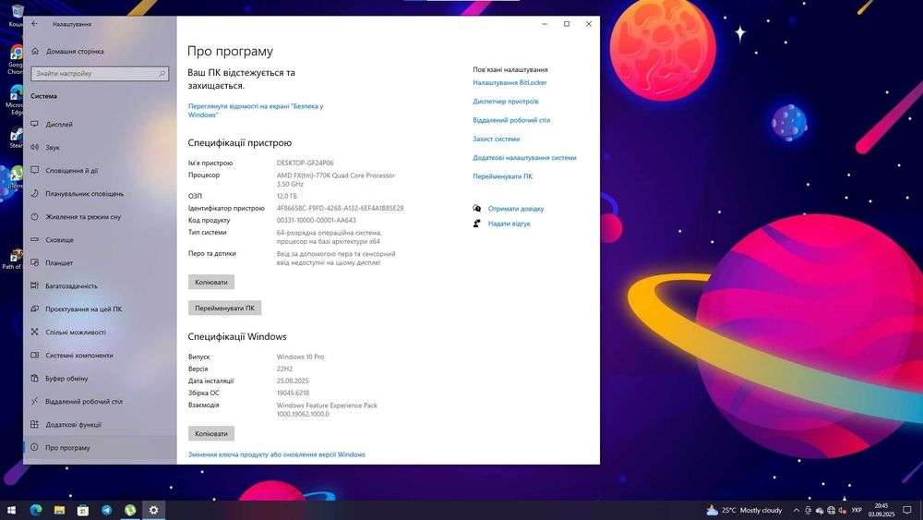Open the notification center icon
The height and width of the screenshot is (520, 923).
coord(907,510)
